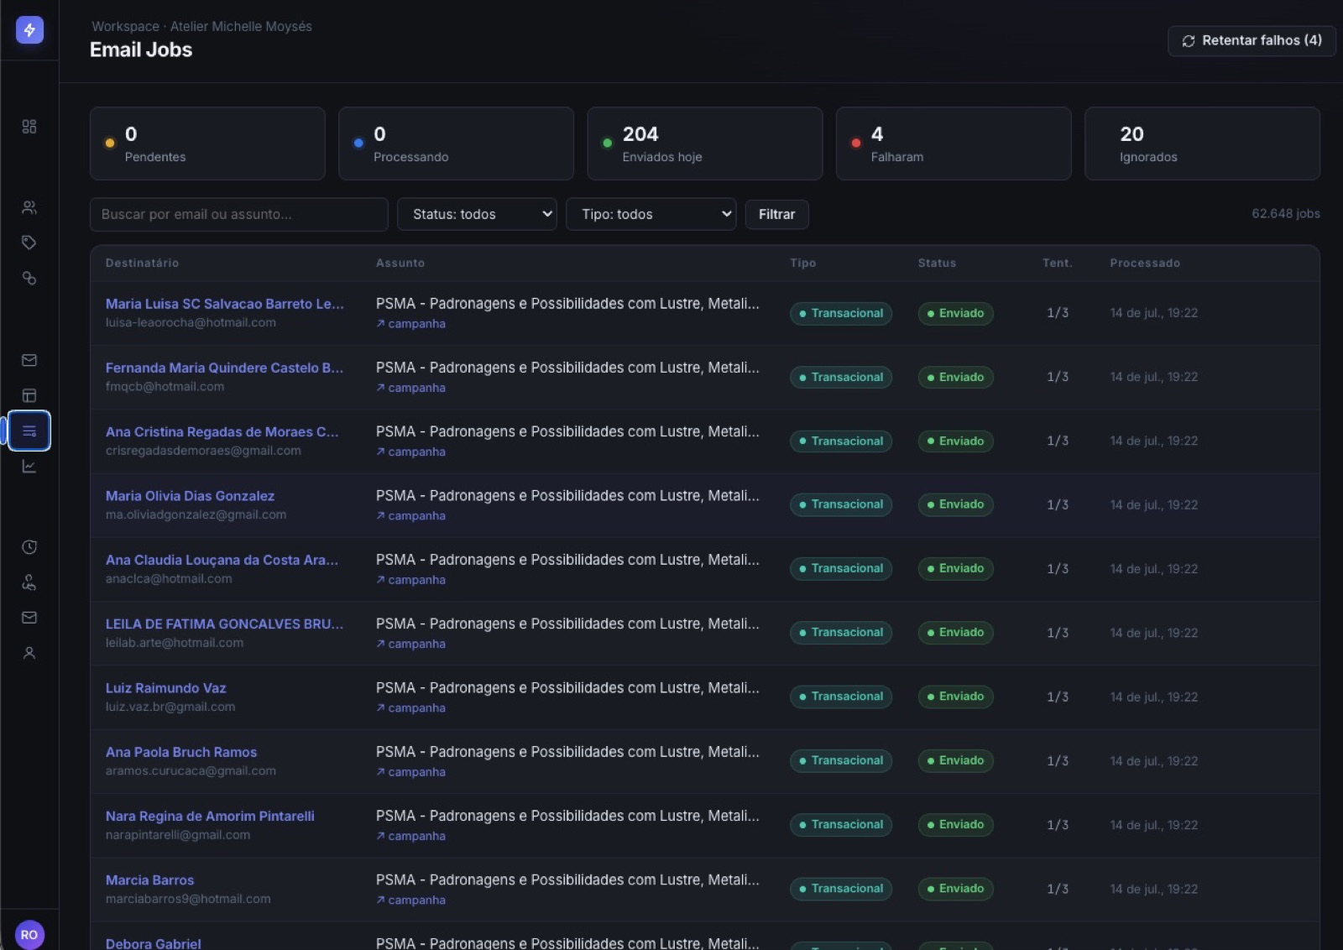This screenshot has width=1343, height=950.
Task: Open the clock history icon in sidebar
Action: click(x=29, y=547)
